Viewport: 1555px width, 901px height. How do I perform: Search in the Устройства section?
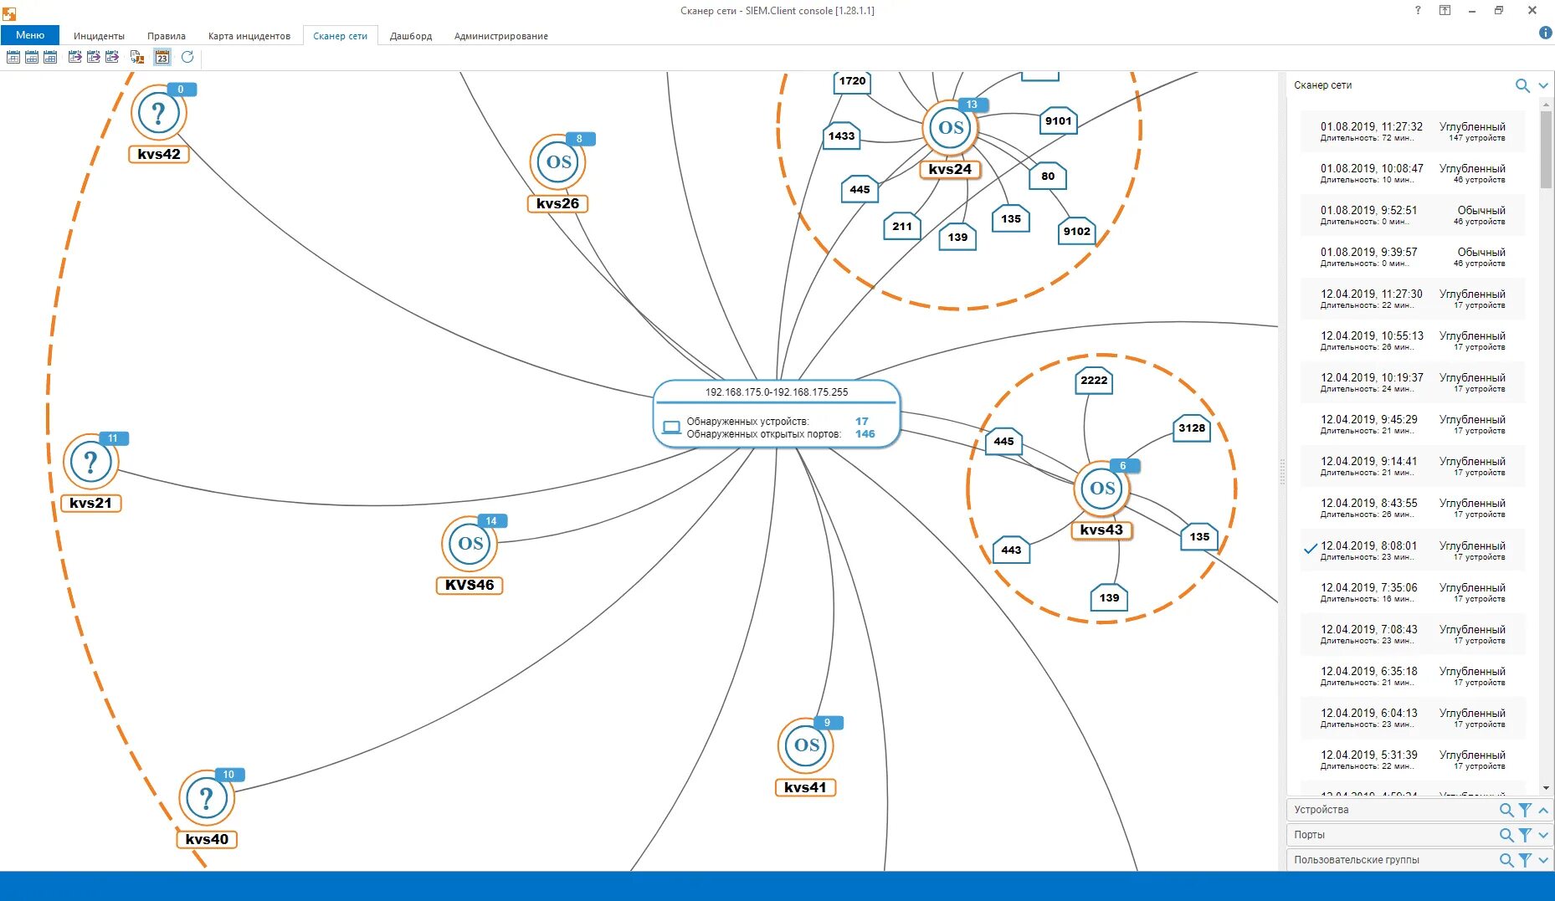tap(1506, 810)
